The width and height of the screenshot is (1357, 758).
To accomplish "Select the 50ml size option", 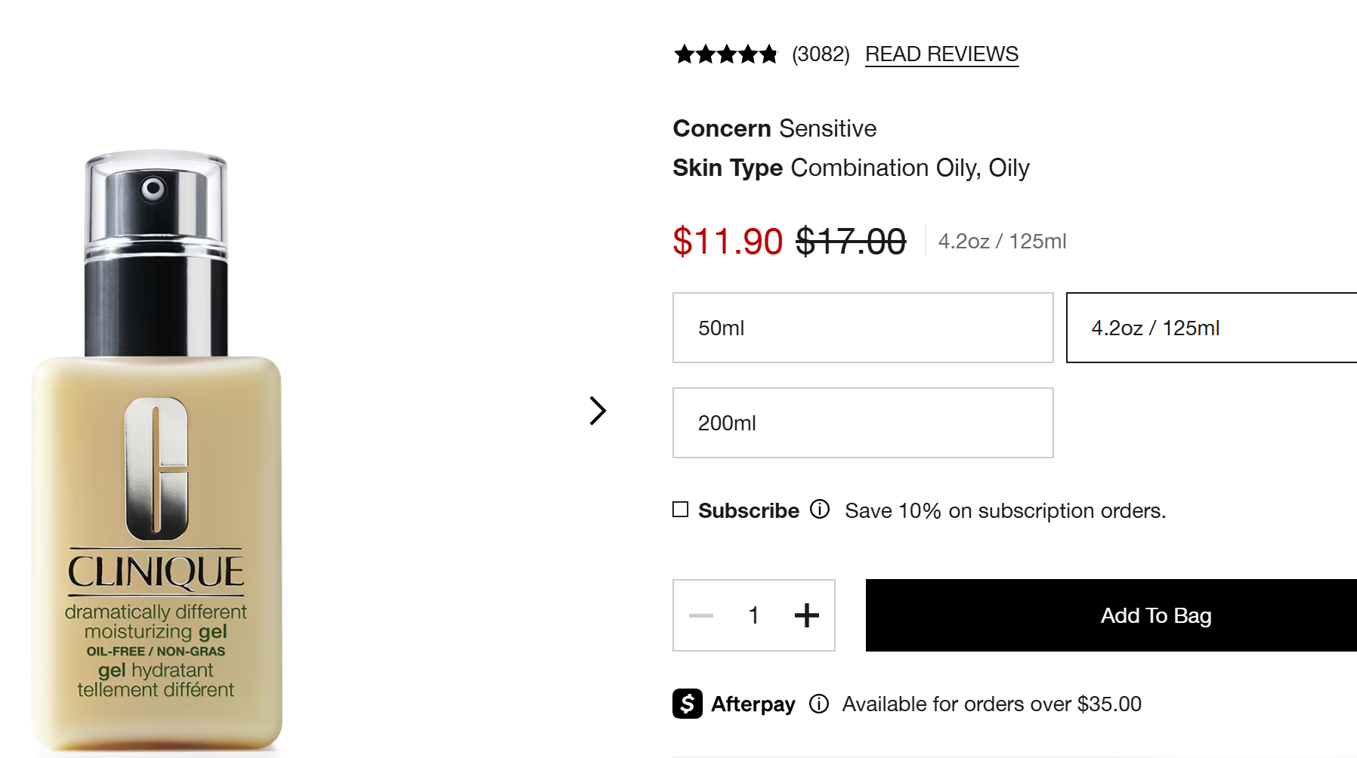I will point(862,328).
